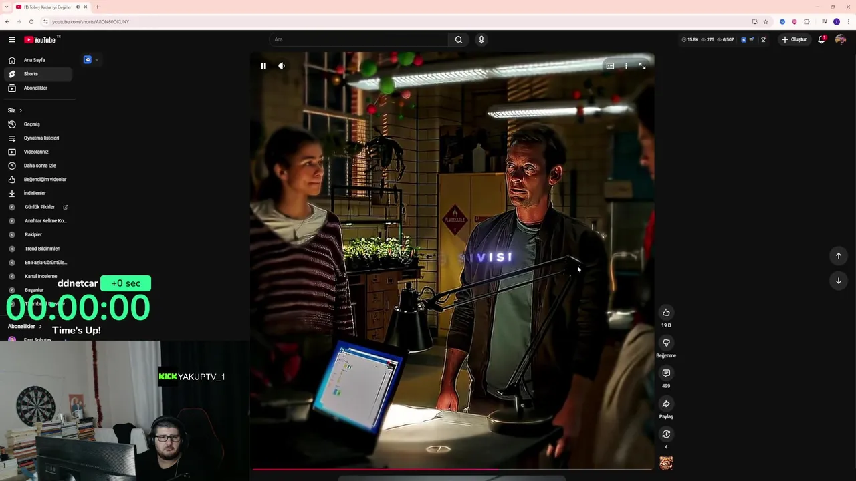The width and height of the screenshot is (856, 481).
Task: View site information icon in address bar
Action: click(x=45, y=21)
